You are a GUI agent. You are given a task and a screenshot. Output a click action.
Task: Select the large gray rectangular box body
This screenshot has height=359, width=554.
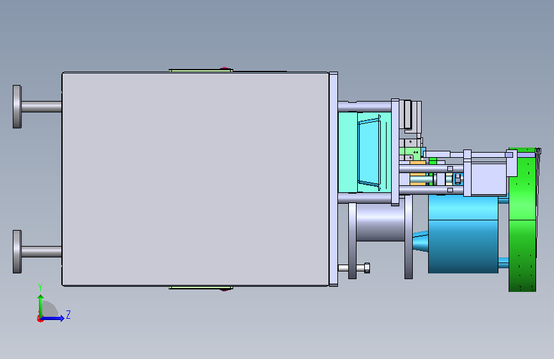click(x=196, y=179)
